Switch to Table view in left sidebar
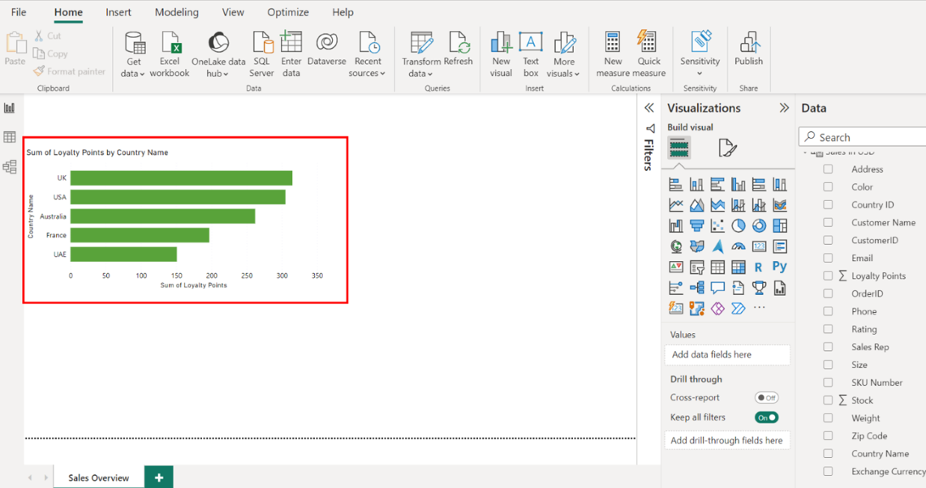The height and width of the screenshot is (488, 926). pos(10,138)
